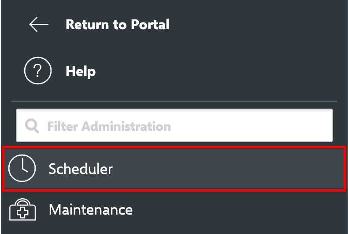This screenshot has width=348, height=234.
Task: Click the Maintenance text label
Action: pyautogui.click(x=90, y=209)
